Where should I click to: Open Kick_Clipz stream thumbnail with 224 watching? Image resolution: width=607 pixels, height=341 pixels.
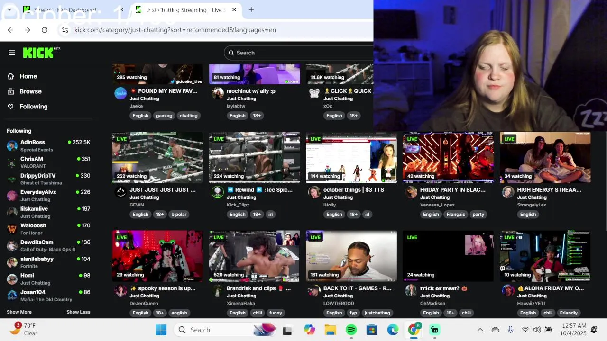coord(254,157)
